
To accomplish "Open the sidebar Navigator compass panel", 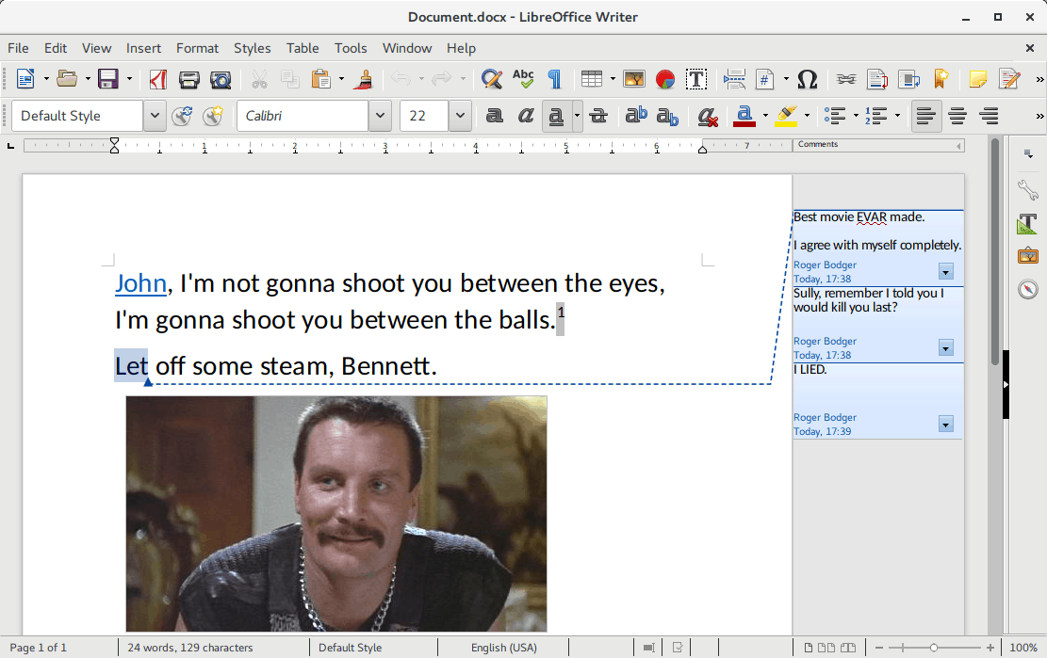I will [x=1027, y=289].
